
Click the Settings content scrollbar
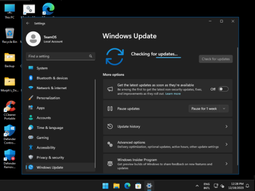238,106
